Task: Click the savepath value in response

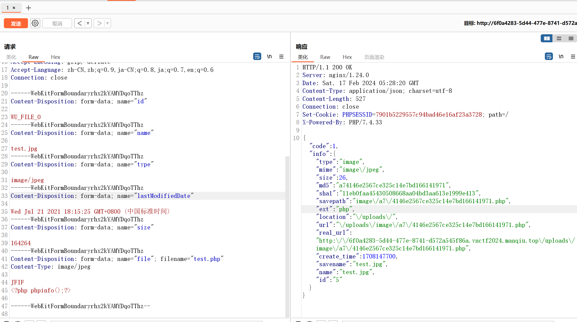Action: tap(430, 201)
